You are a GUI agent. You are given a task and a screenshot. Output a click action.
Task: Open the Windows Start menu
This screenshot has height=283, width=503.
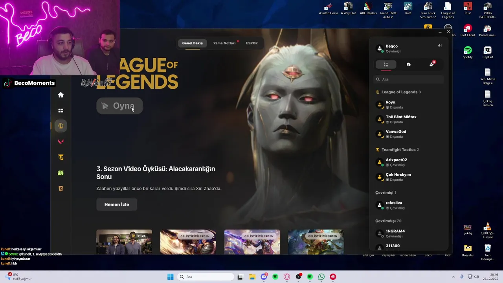pyautogui.click(x=170, y=277)
